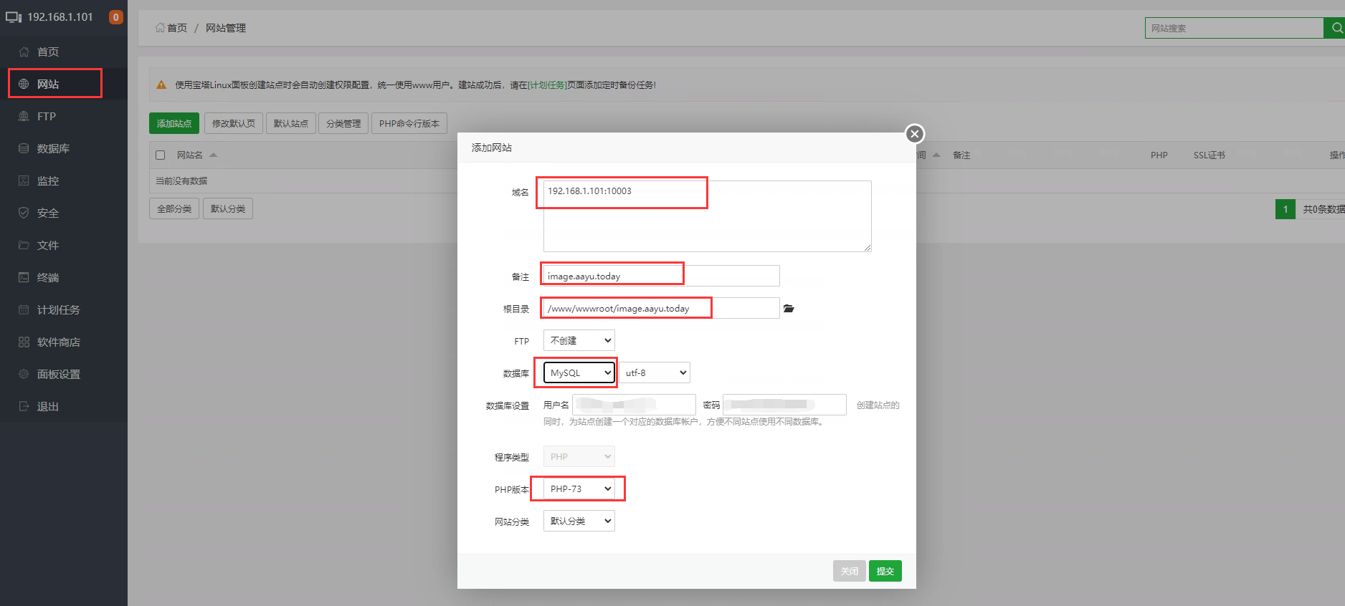Open the PHP-73 version dropdown

click(579, 489)
